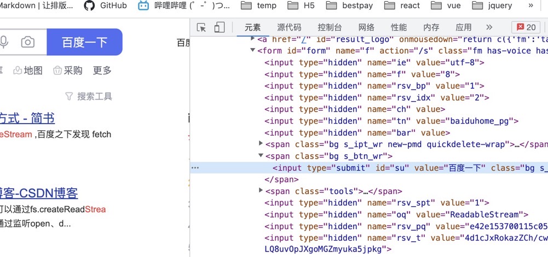The height and width of the screenshot is (257, 548).
Task: Click the camera image search icon
Action: 27,42
